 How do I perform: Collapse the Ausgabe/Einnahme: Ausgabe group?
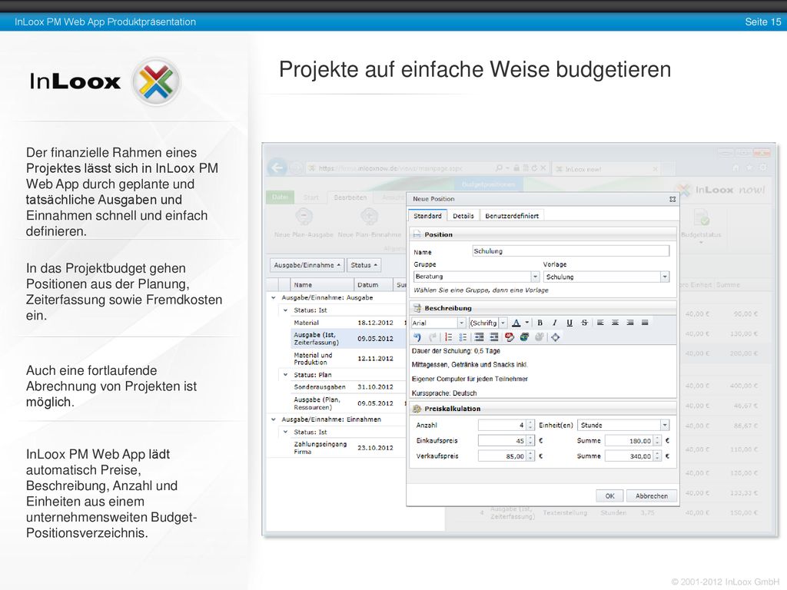click(274, 297)
